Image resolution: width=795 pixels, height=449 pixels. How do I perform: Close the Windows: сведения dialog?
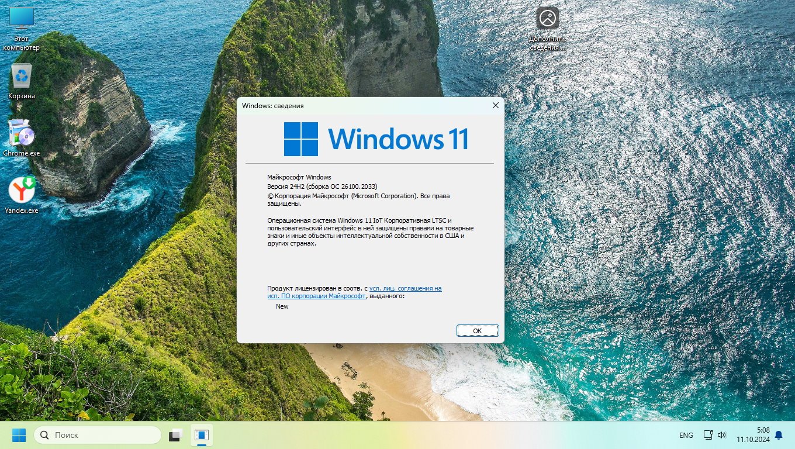(495, 106)
